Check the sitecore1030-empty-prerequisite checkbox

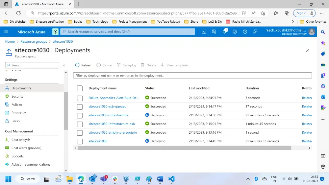[80, 133]
